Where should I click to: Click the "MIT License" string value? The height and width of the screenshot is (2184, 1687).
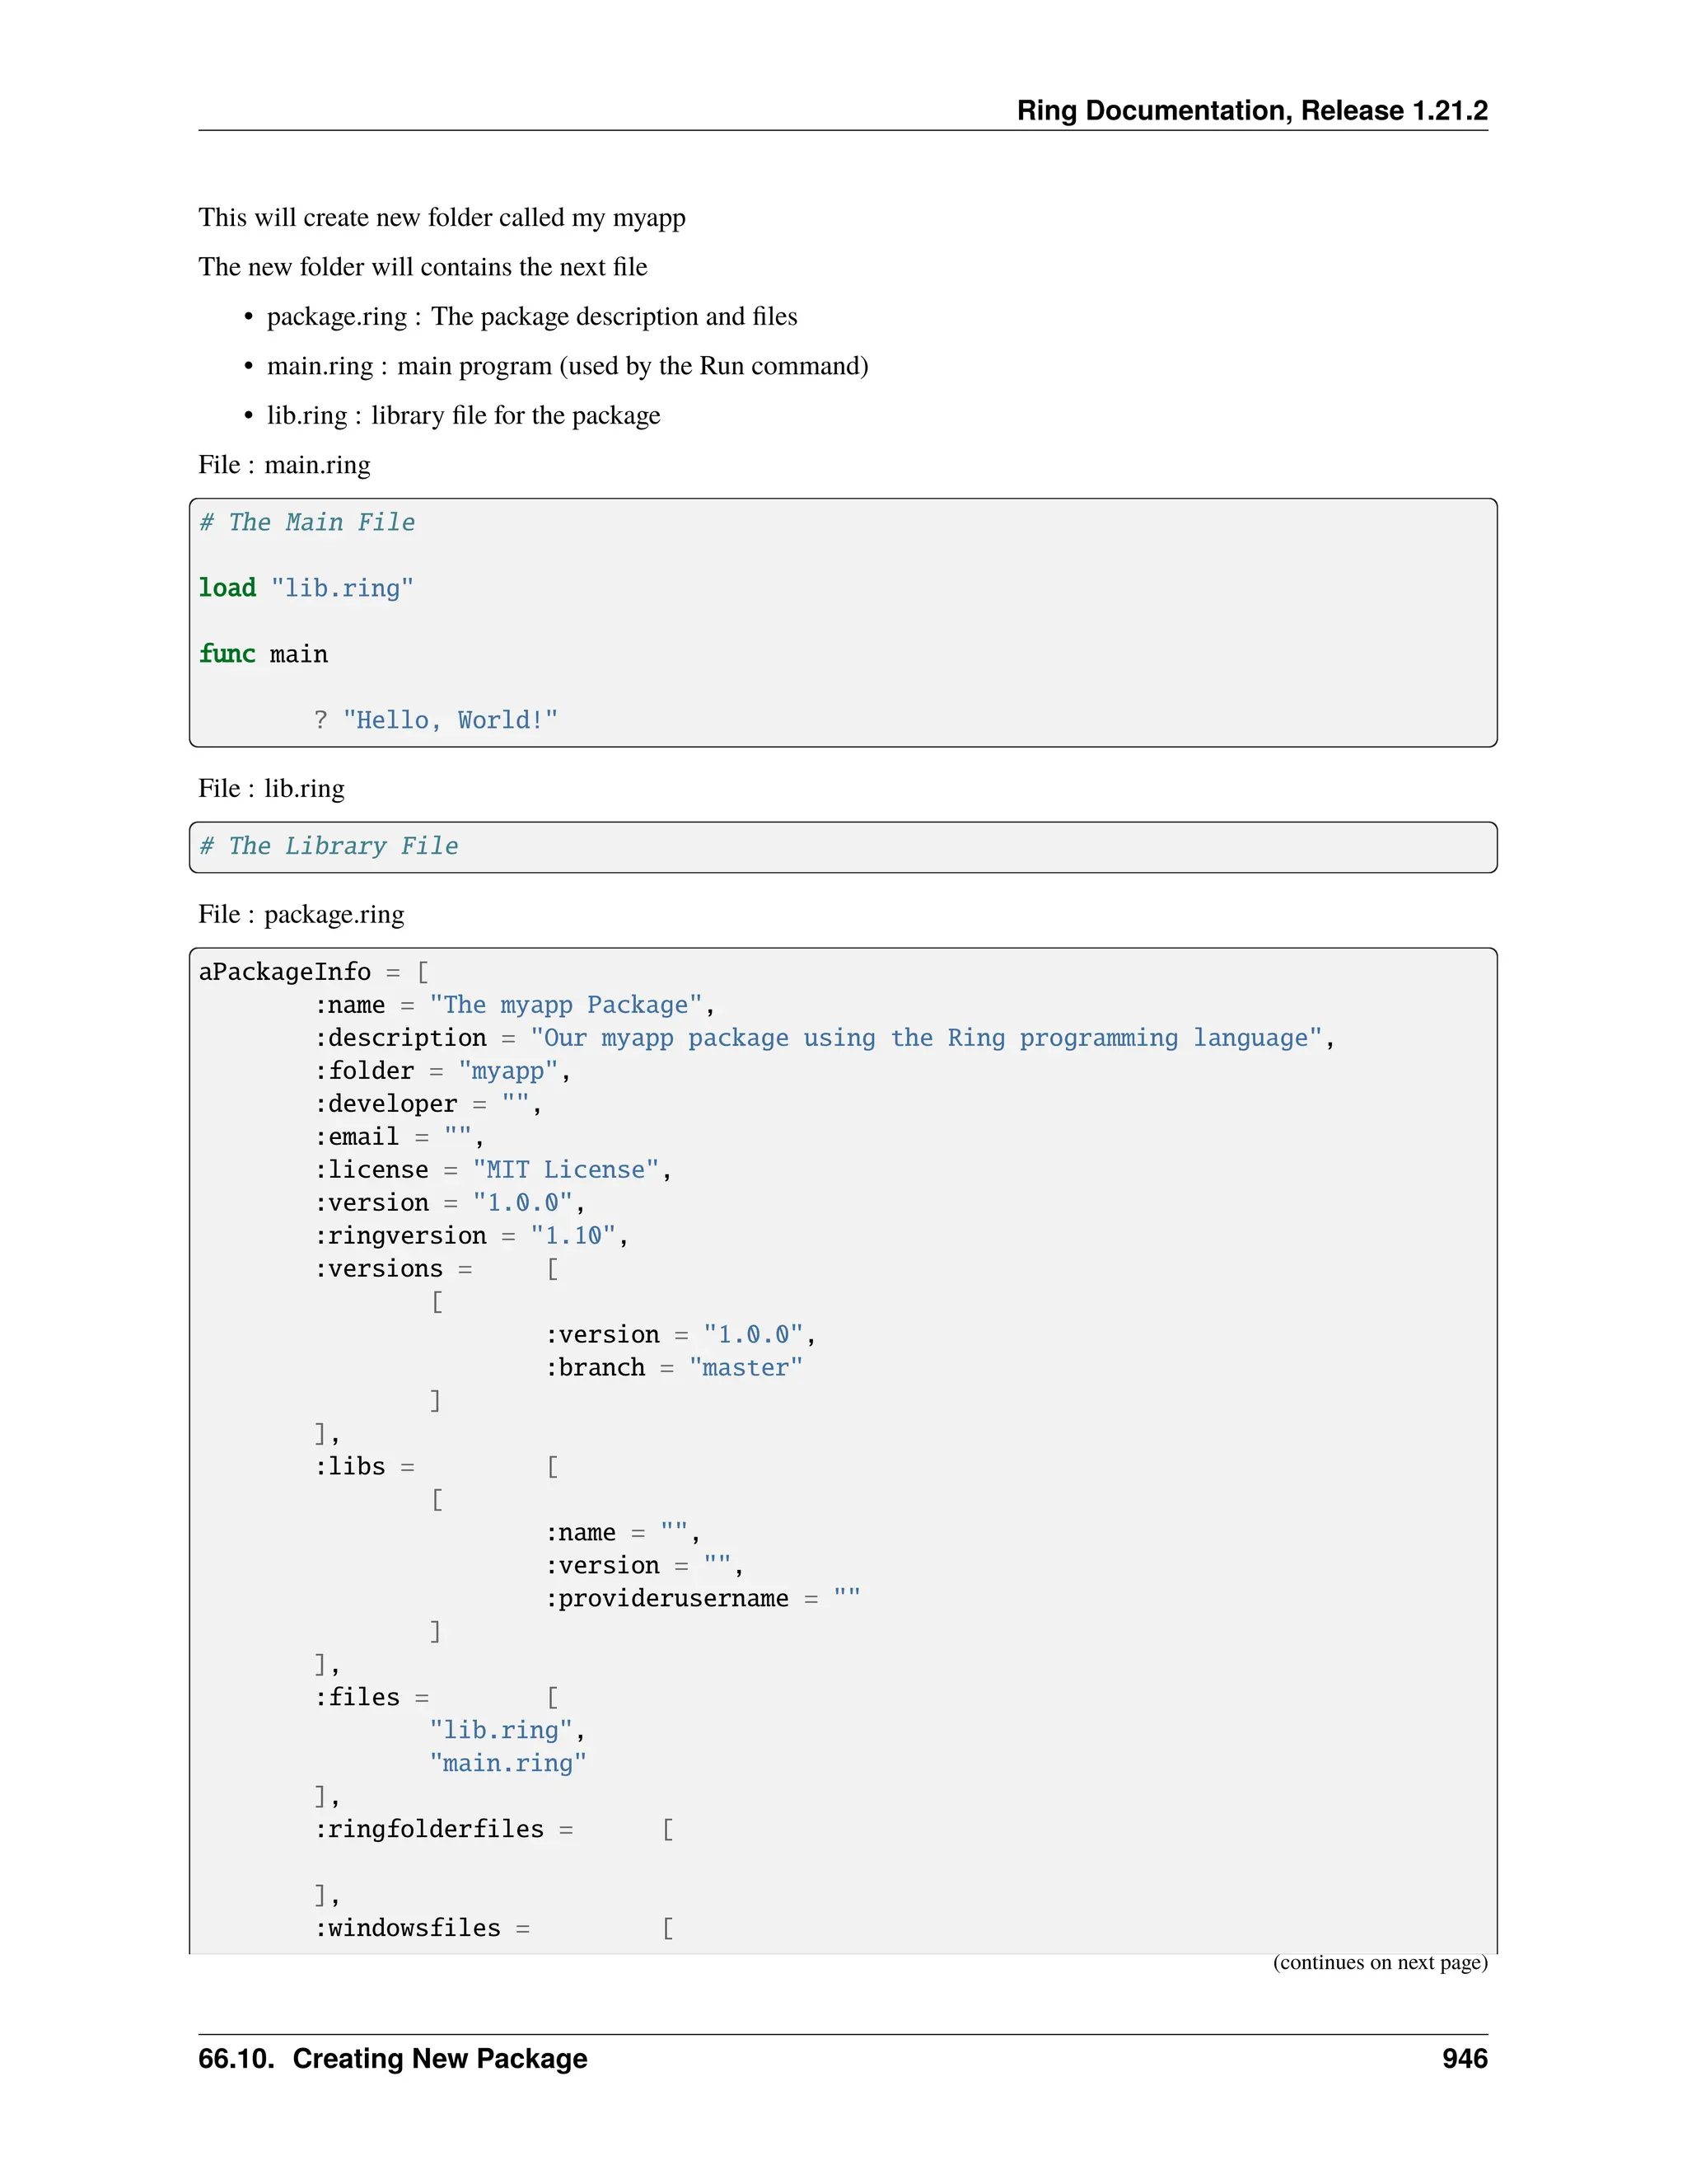pos(566,1170)
